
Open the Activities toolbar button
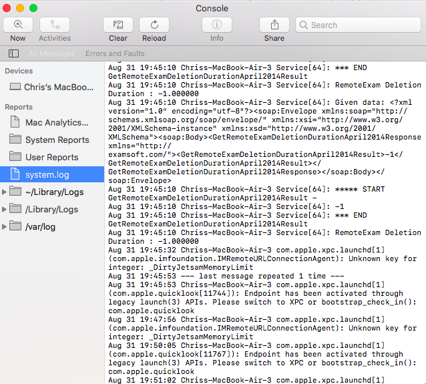point(55,25)
